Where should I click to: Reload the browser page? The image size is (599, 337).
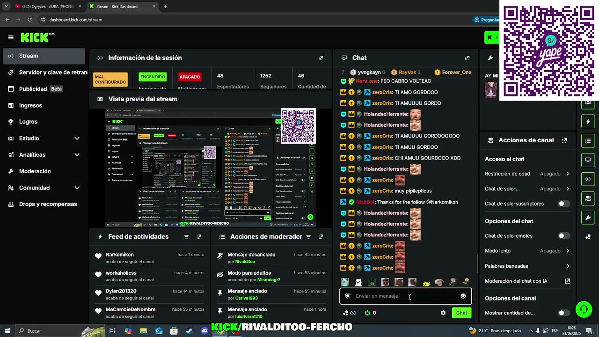point(29,20)
